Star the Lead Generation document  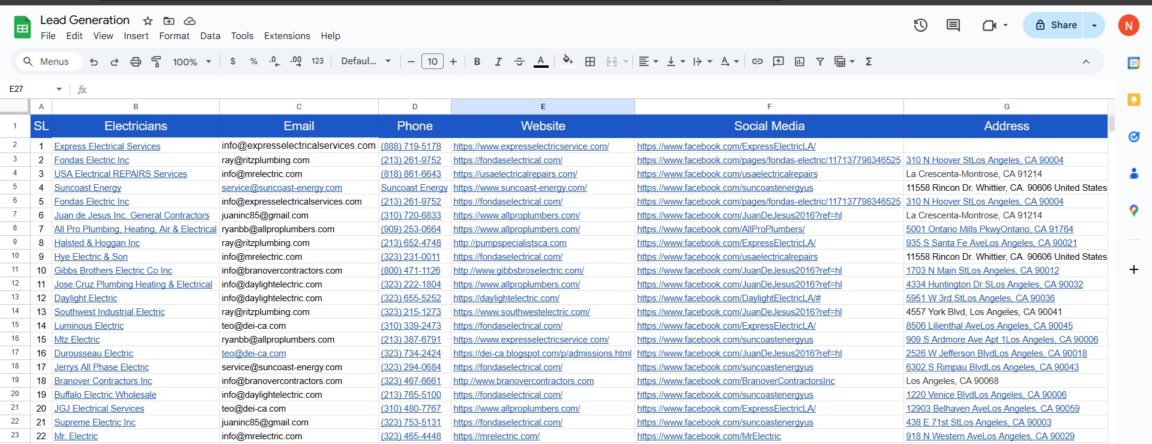pos(148,21)
